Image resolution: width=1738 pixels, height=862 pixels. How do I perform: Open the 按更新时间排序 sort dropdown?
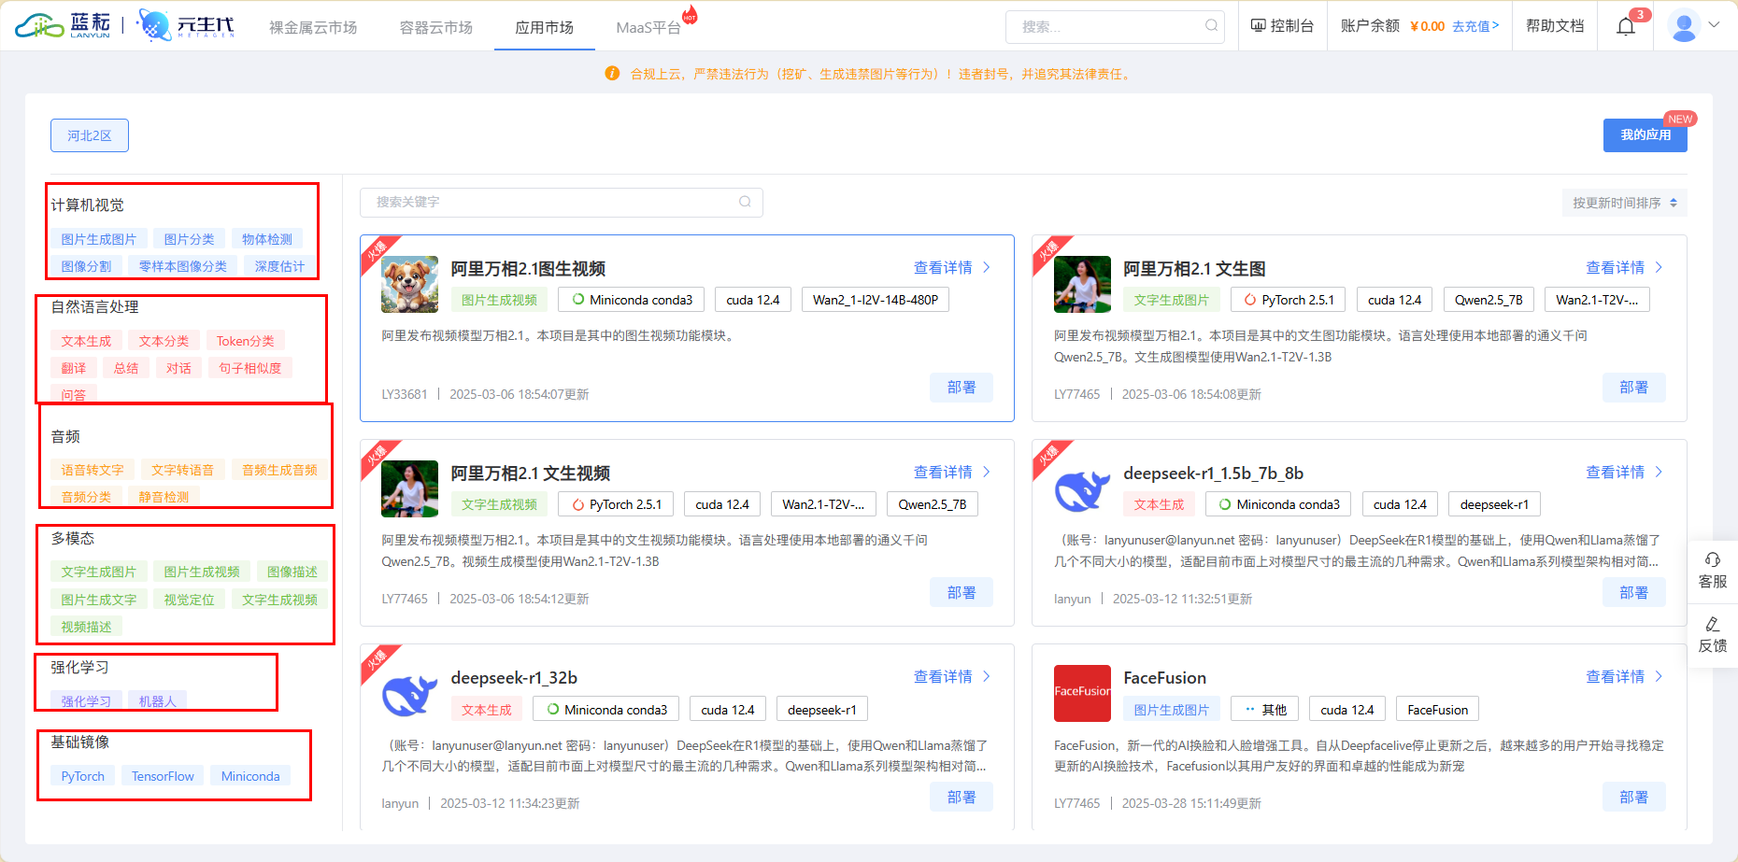click(1624, 203)
